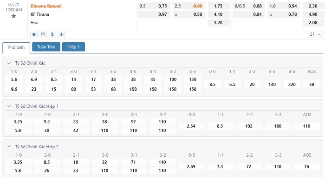
Task: Open the scoreboard list icon
Action: click(43, 34)
